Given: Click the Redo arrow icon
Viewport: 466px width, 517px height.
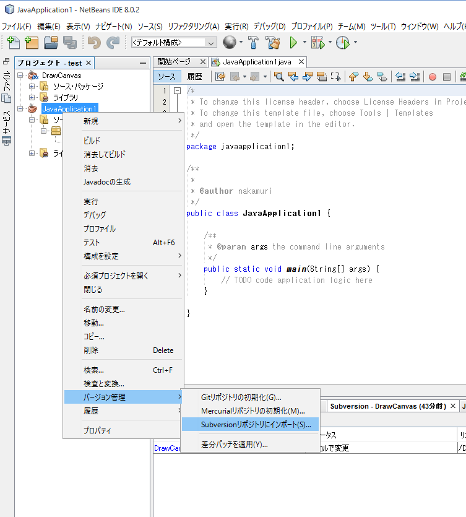Looking at the screenshot, I should (113, 43).
